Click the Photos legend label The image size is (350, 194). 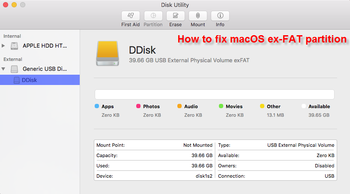coord(151,106)
